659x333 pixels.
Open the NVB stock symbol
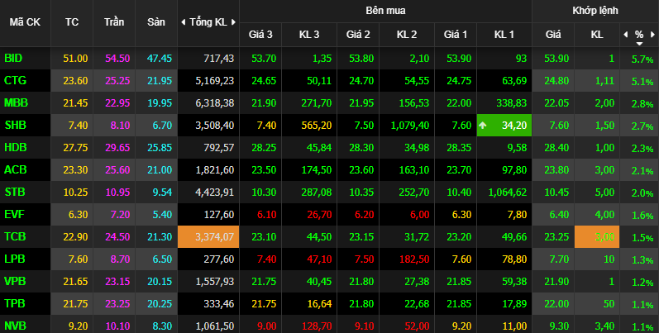(15, 326)
